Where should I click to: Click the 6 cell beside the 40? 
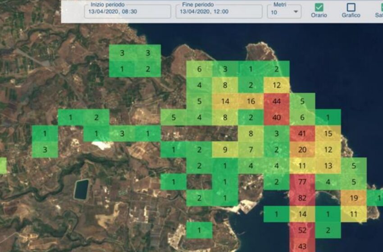(302, 117)
